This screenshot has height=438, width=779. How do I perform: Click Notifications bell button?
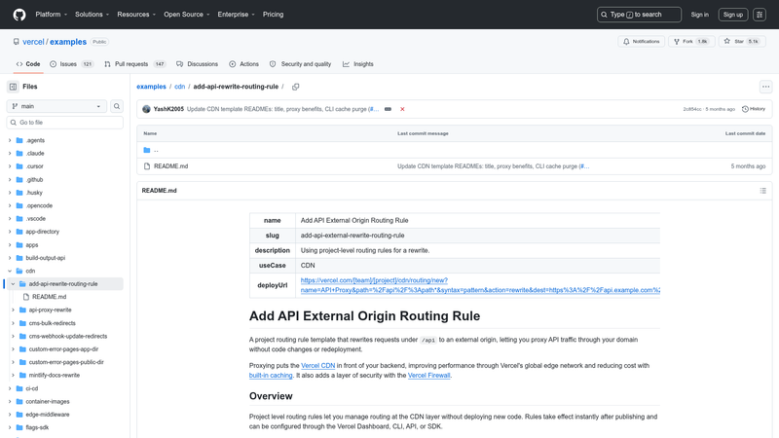pyautogui.click(x=641, y=42)
